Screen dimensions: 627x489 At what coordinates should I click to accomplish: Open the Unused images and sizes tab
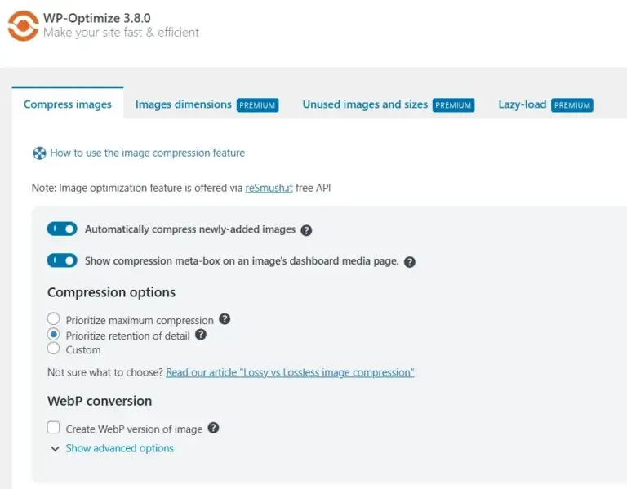click(365, 104)
